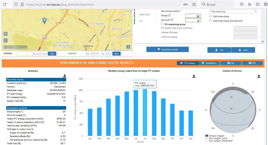The image size is (268, 145).
Task: Reload the page with the browser refresh icon
Action: coord(5,5)
